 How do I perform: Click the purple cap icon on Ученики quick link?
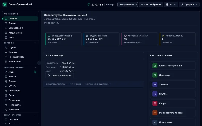(x=155, y=84)
